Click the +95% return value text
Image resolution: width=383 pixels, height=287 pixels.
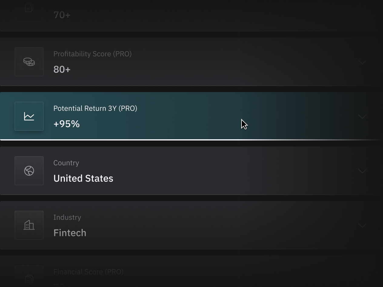[x=66, y=124]
